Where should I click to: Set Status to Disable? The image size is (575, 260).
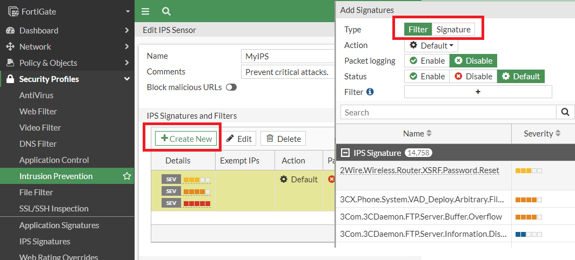coord(473,76)
